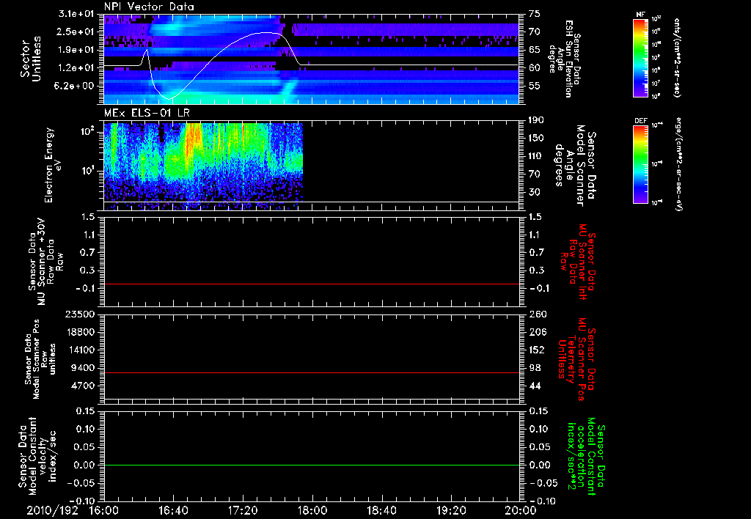This screenshot has width=751, height=519.
Task: Click the 16:00 time tick label
Action: tap(104, 511)
